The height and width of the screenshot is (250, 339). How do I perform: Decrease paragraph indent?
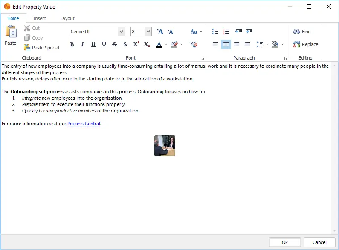click(238, 32)
